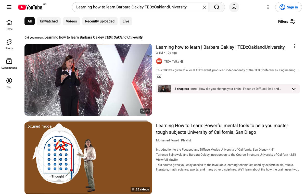Click the 35 videos playlist badge
This screenshot has height=194, width=306.
(x=140, y=189)
